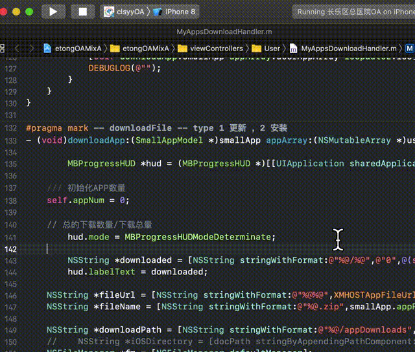Open viewControllers folder in jump bar
Screen dimensions: 415x352
[210, 49]
